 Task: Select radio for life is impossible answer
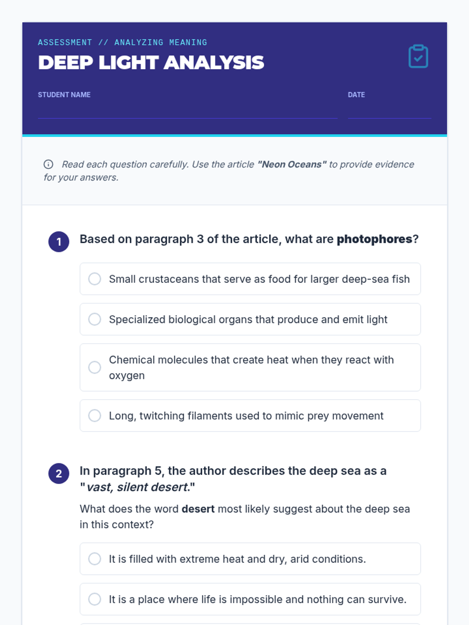tap(95, 599)
